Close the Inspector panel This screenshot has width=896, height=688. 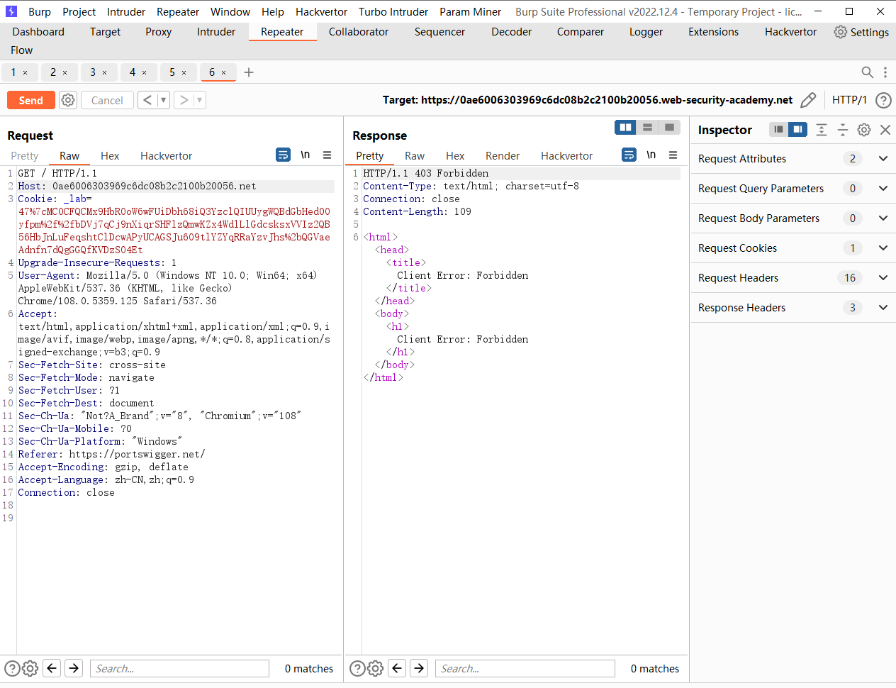tap(885, 130)
